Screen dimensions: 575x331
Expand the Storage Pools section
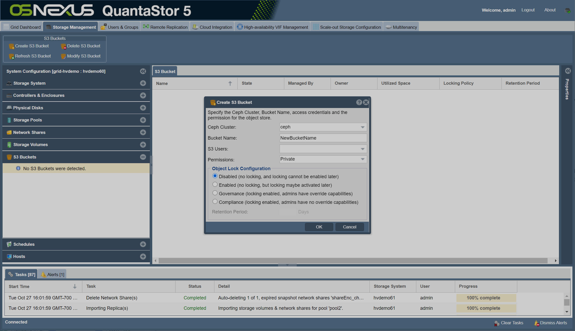pos(143,120)
